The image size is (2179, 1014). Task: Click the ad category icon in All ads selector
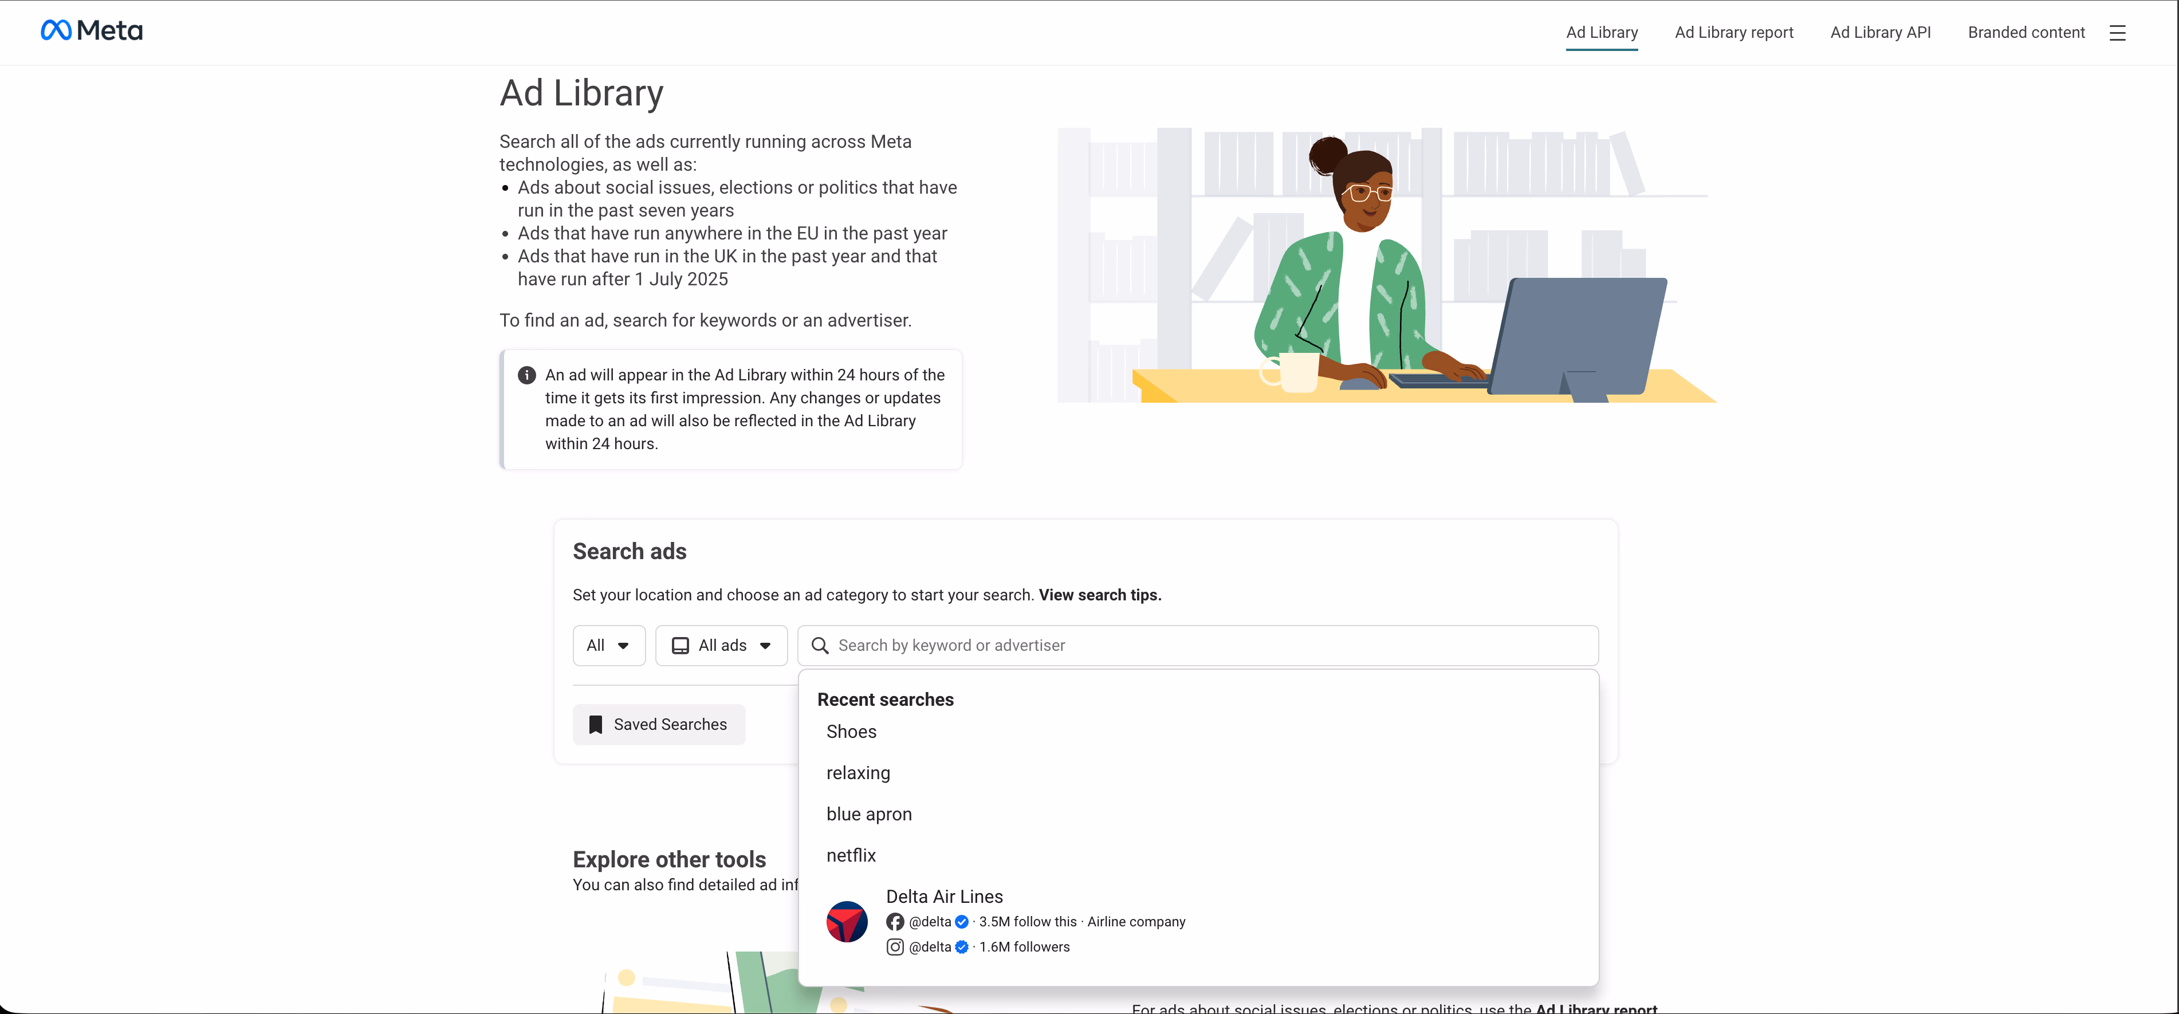[682, 645]
